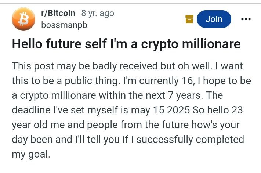This screenshot has height=173, width=261.
Task: Join the r/Bitcoin community
Action: point(214,19)
